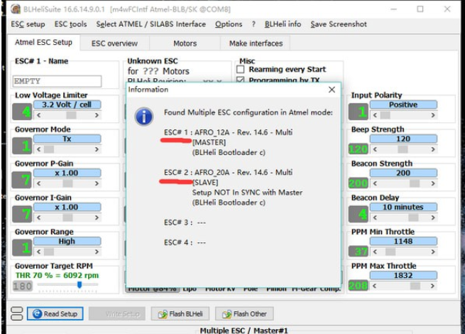Close the BLHeliSuite main window
The image size is (465, 334).
click(447, 9)
